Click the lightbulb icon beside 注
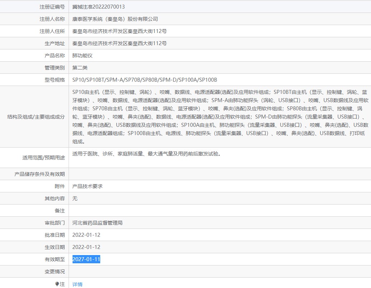Viewport: 371px width, 288px height. click(57, 284)
